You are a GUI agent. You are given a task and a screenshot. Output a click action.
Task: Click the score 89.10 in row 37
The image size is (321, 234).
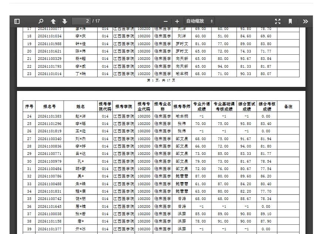[x=266, y=214]
